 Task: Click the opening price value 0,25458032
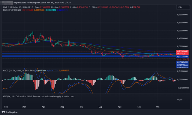point(45,7)
